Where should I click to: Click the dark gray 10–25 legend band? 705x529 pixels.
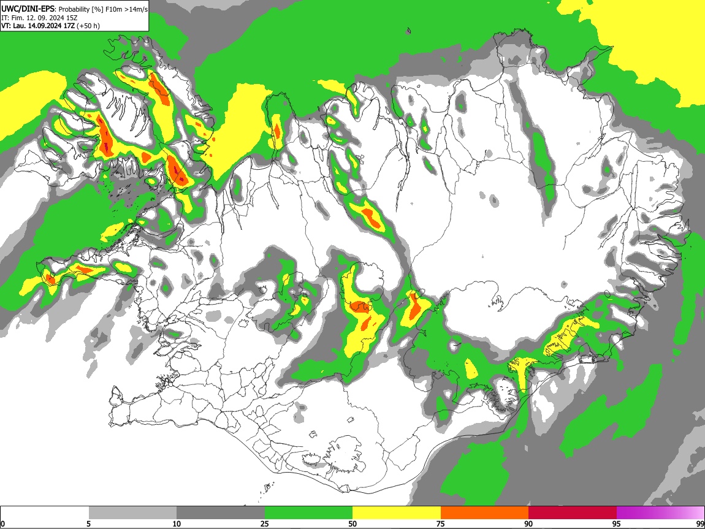[x=221, y=512]
